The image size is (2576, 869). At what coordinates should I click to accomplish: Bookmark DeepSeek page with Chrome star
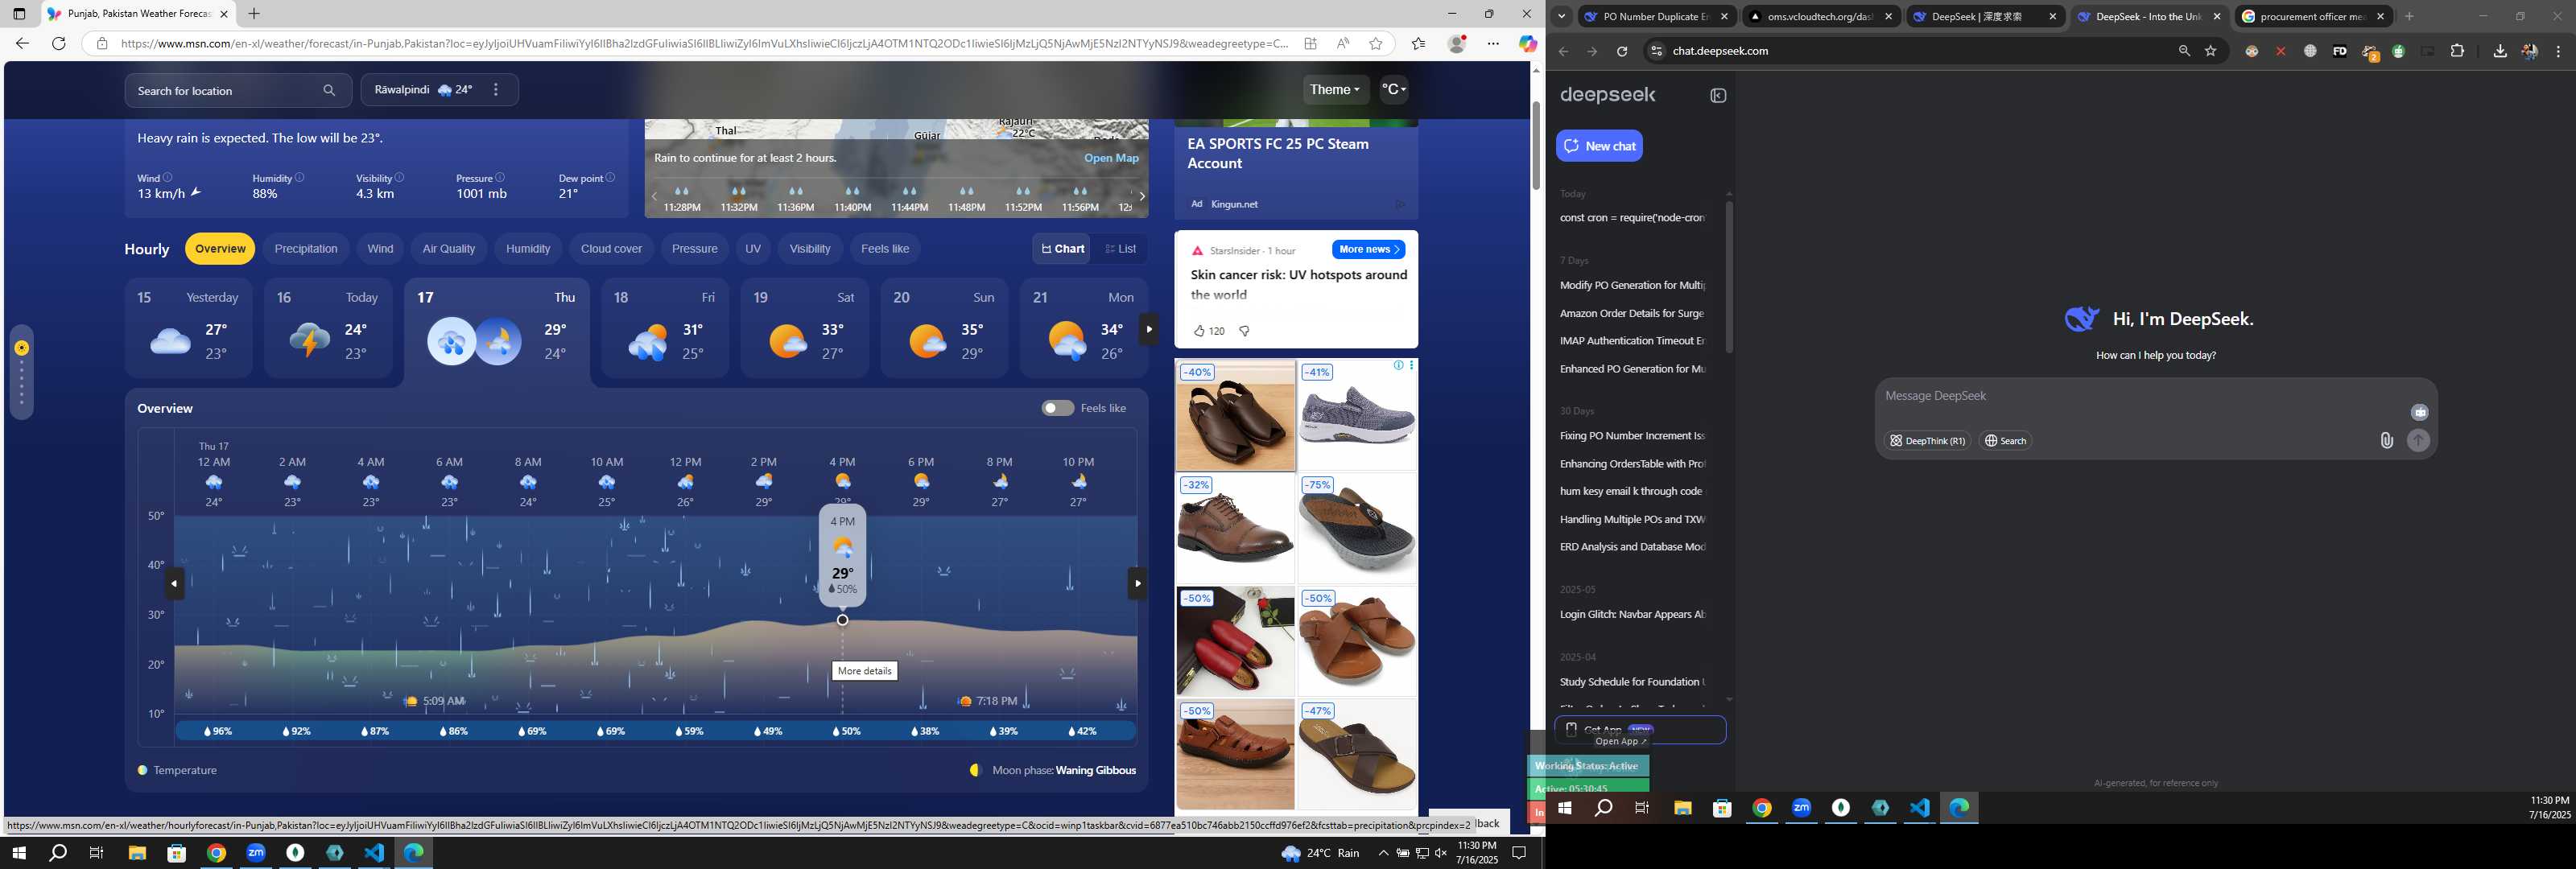[2211, 51]
